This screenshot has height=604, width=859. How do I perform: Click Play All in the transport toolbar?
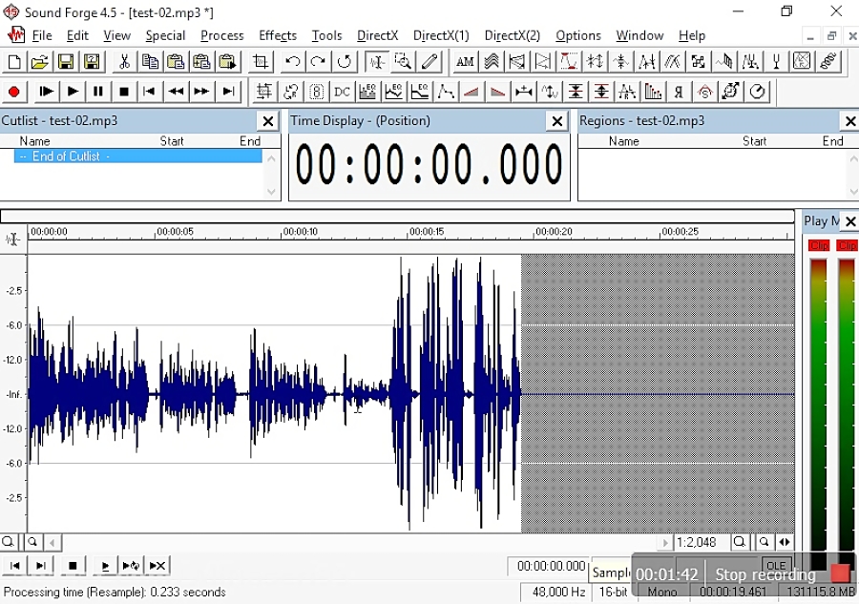pos(47,92)
